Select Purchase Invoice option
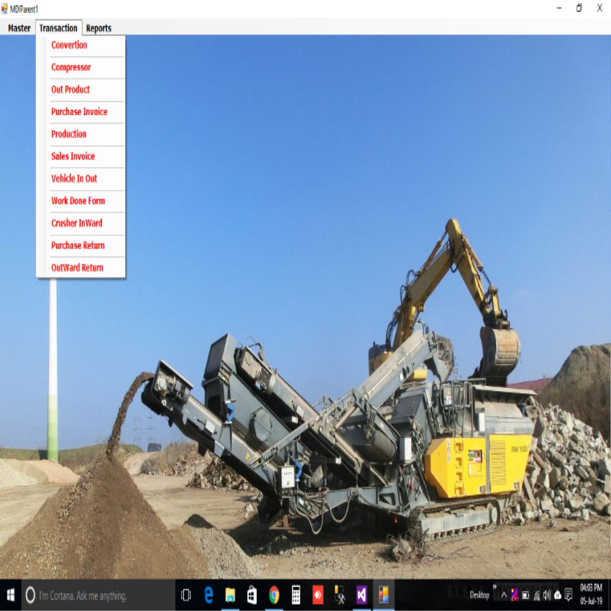Image resolution: width=611 pixels, height=611 pixels. [79, 112]
